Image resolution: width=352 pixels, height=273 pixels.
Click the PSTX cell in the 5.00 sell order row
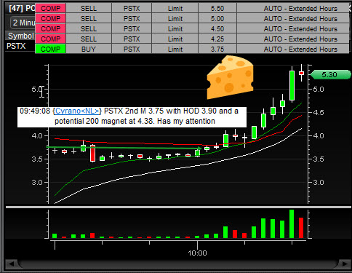pyautogui.click(x=132, y=18)
